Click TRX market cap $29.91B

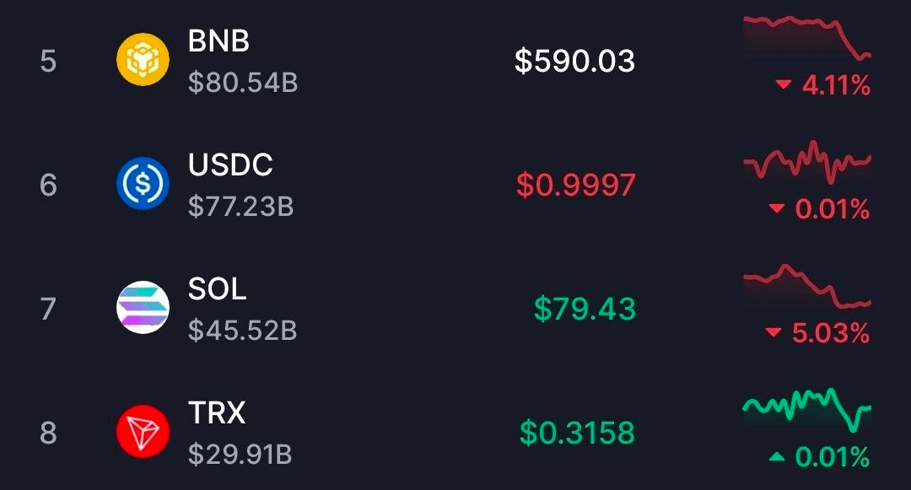click(x=240, y=455)
